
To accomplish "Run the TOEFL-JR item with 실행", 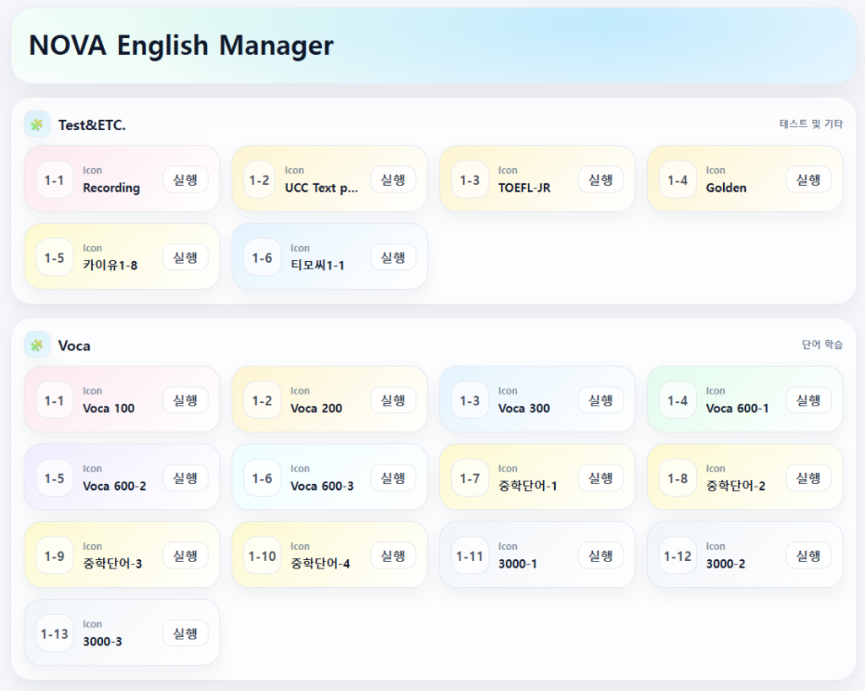I will [601, 179].
